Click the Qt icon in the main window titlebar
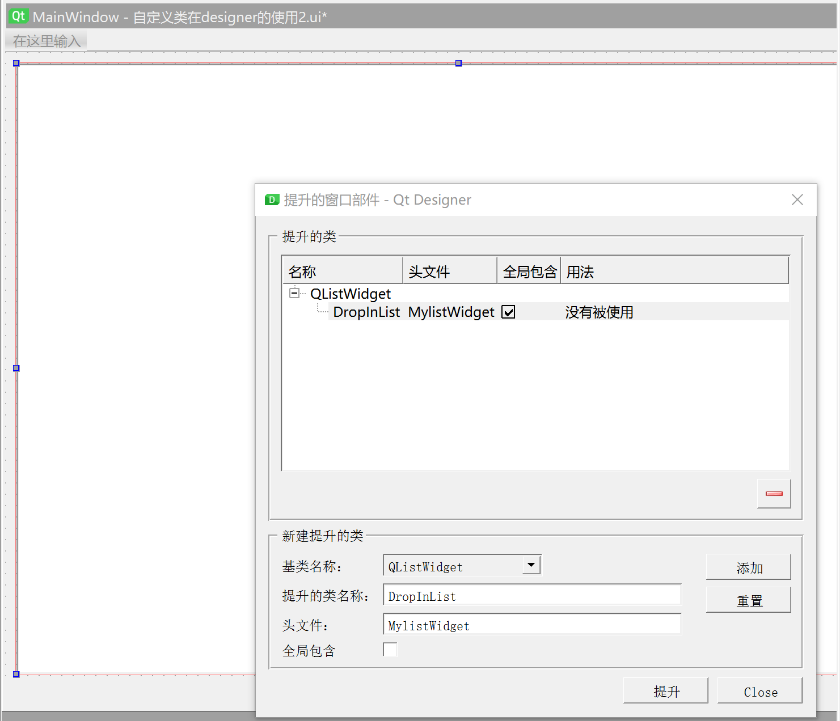The image size is (840, 721). coord(18,16)
